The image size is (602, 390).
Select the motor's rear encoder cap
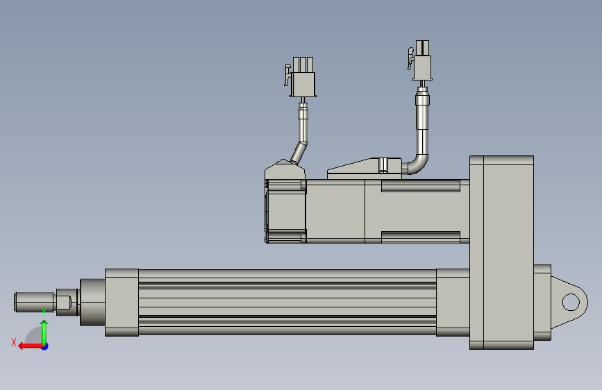(x=285, y=211)
